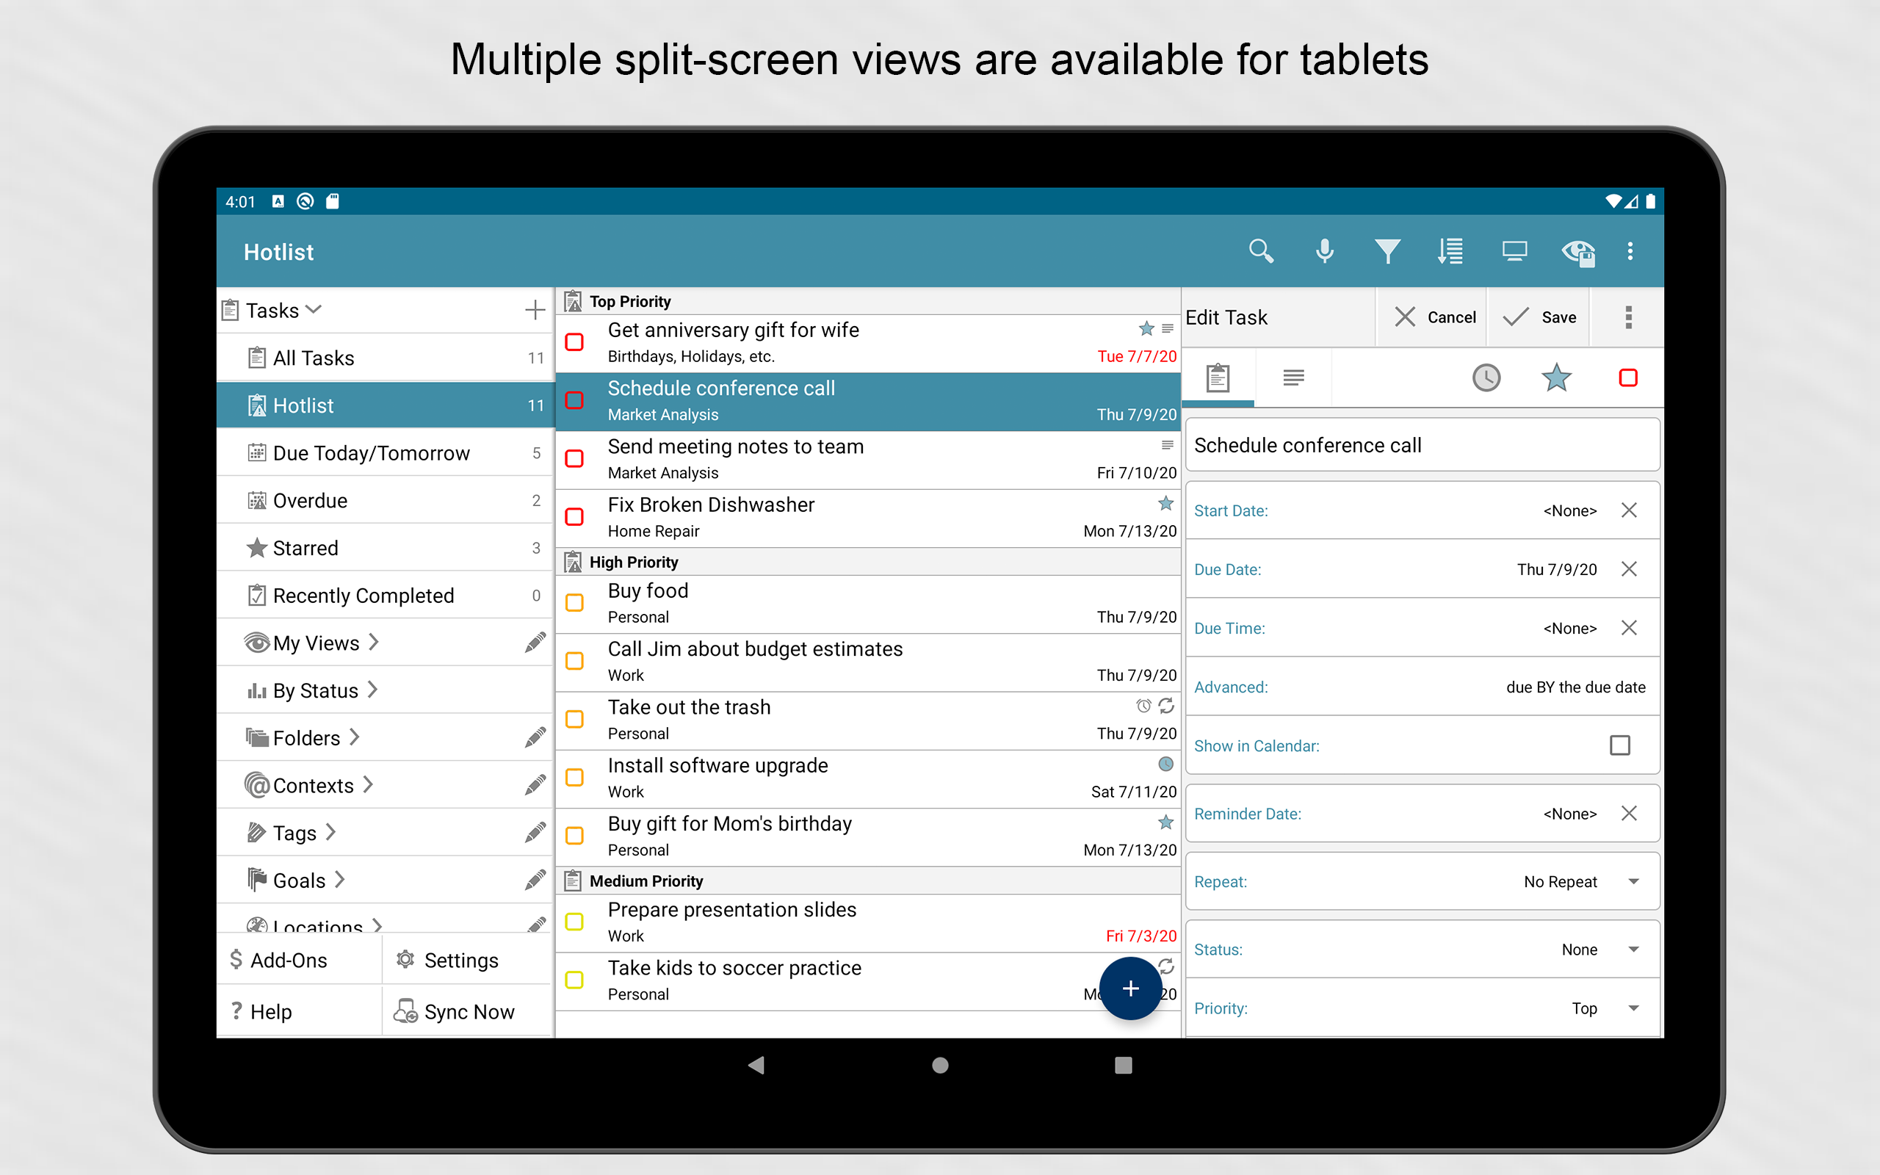Save the edited task

(x=1539, y=317)
